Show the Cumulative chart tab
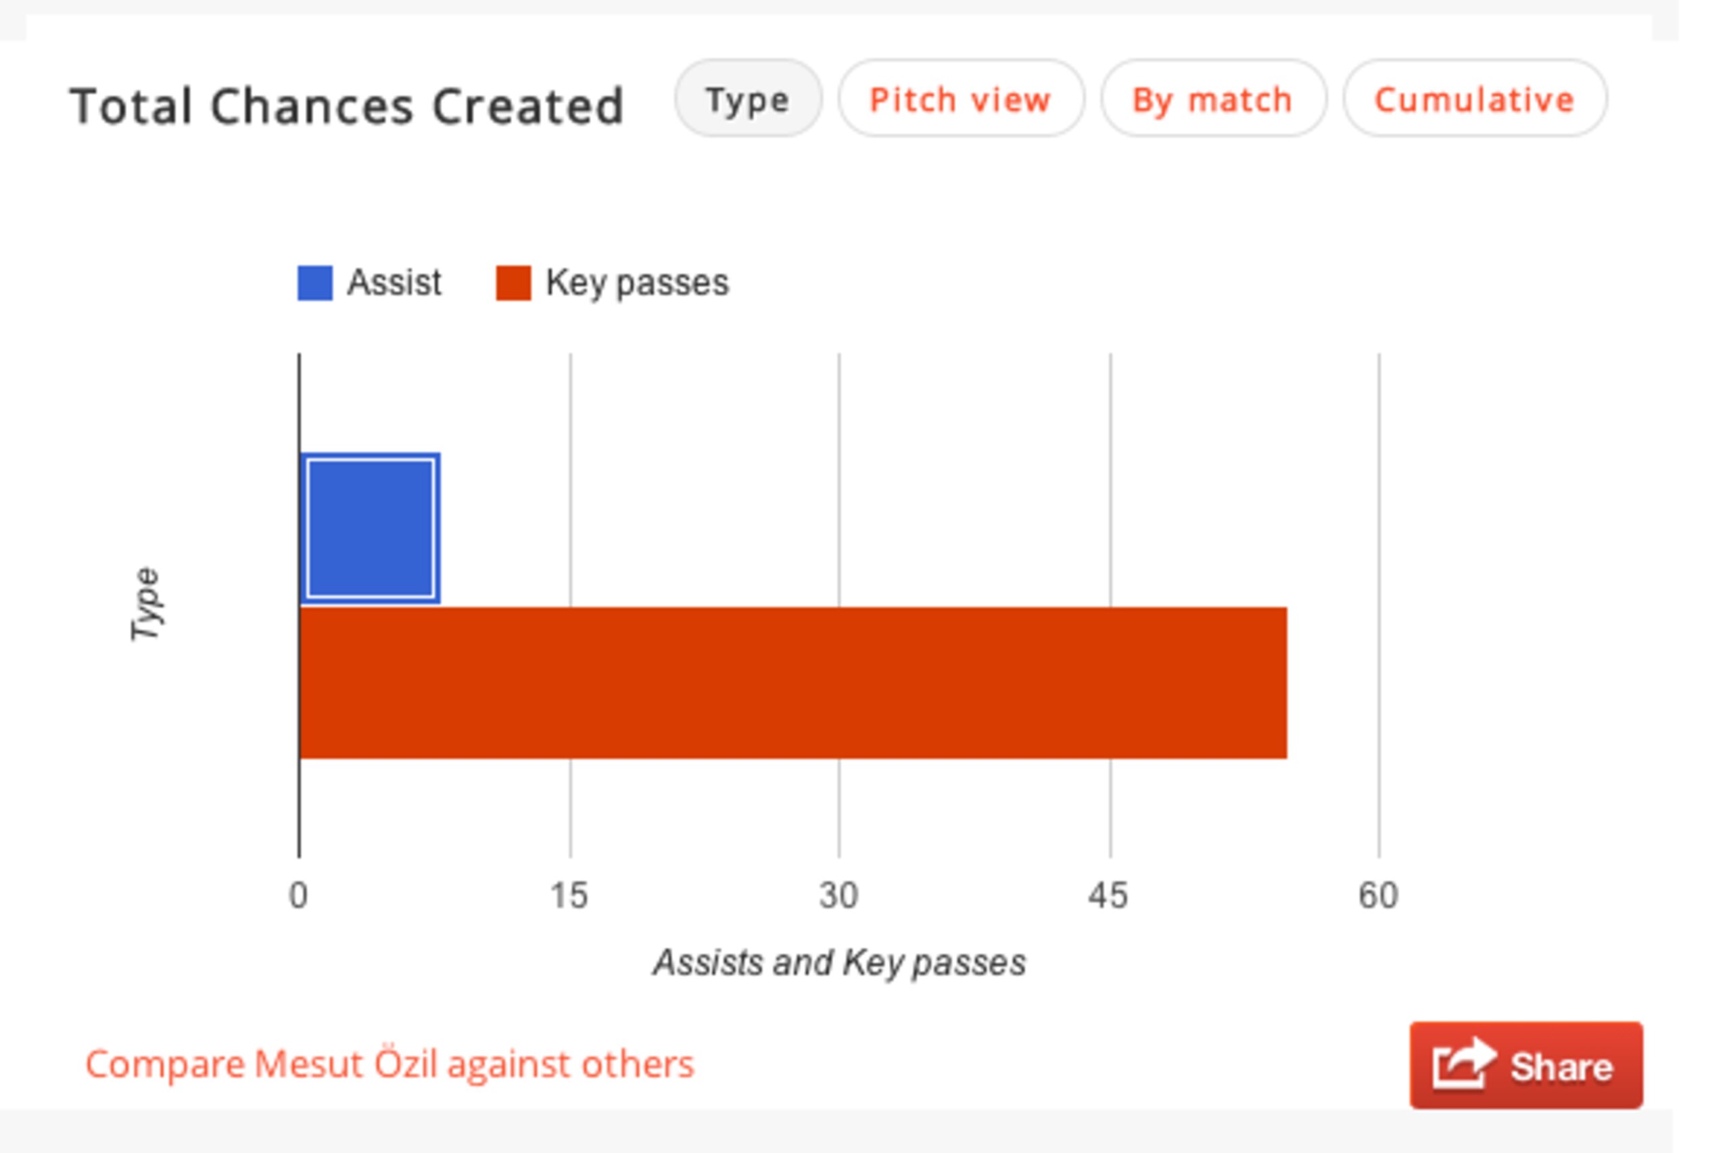Image resolution: width=1731 pixels, height=1153 pixels. 1475,99
